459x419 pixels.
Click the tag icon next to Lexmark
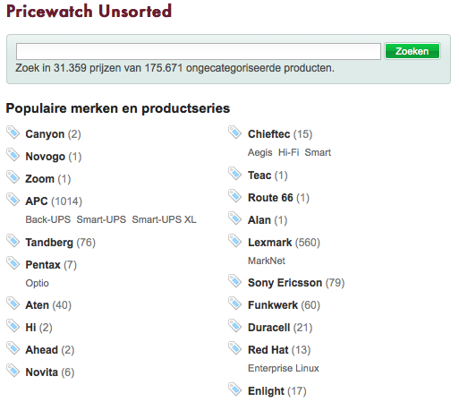[x=235, y=241]
